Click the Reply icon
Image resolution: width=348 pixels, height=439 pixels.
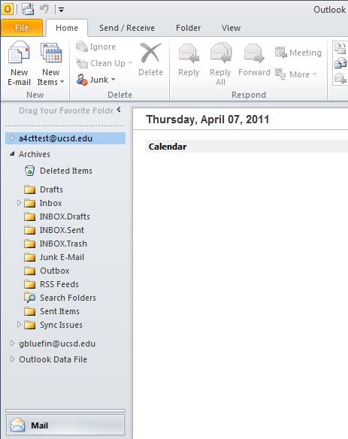(x=189, y=53)
